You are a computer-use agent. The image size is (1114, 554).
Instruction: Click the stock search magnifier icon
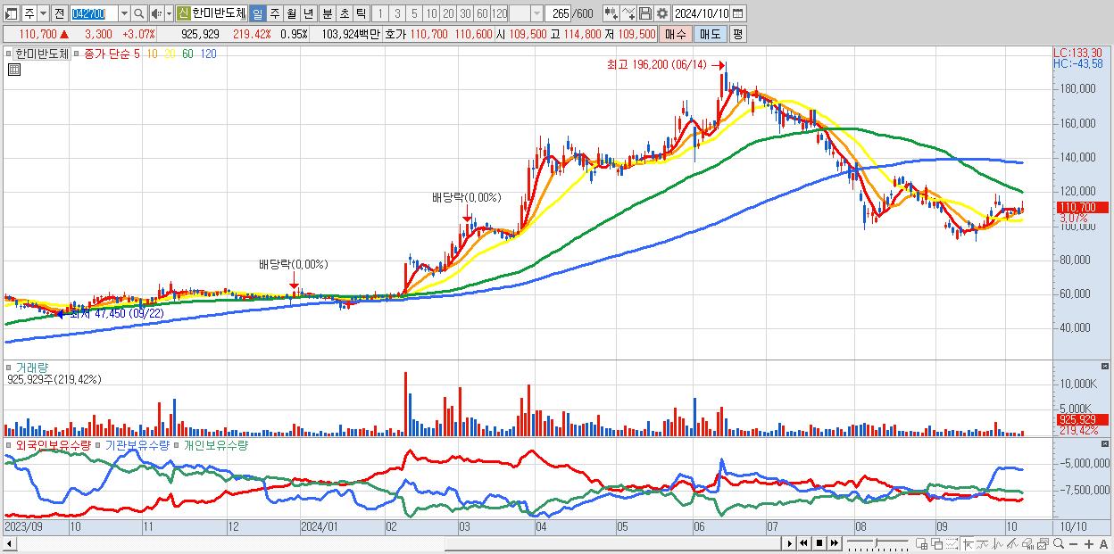click(139, 13)
